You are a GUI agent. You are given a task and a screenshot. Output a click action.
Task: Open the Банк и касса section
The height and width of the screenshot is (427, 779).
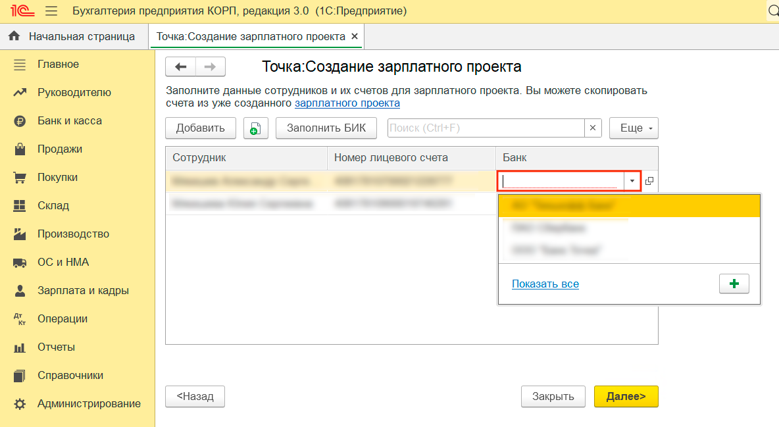tap(69, 121)
